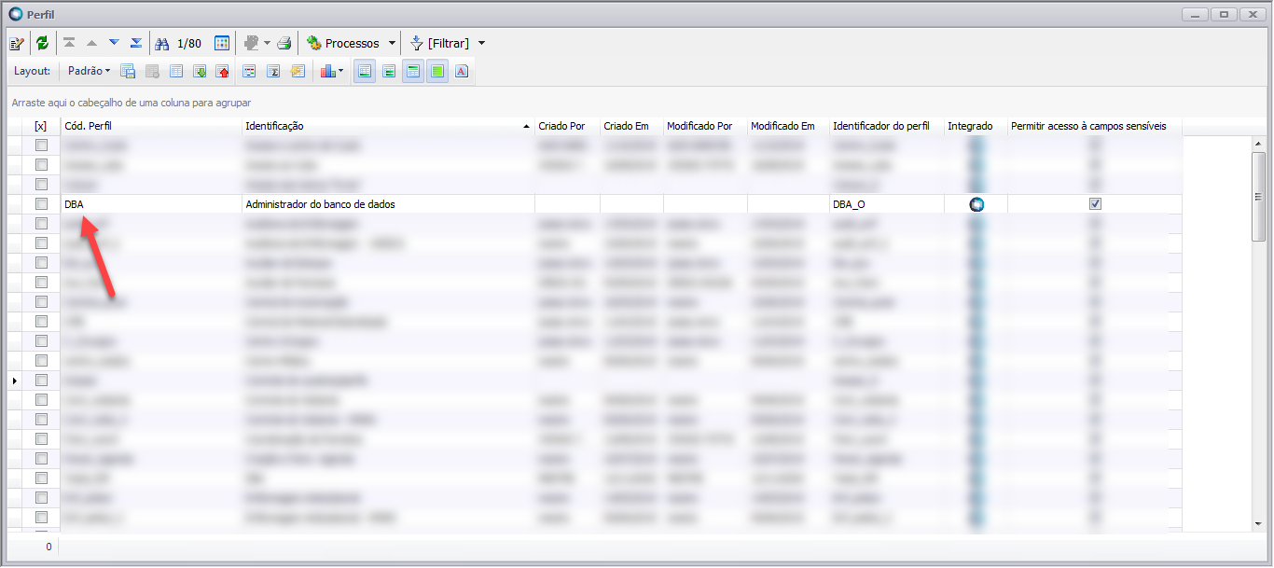Open the bar chart tool
Viewport: 1274px width, 568px height.
327,71
